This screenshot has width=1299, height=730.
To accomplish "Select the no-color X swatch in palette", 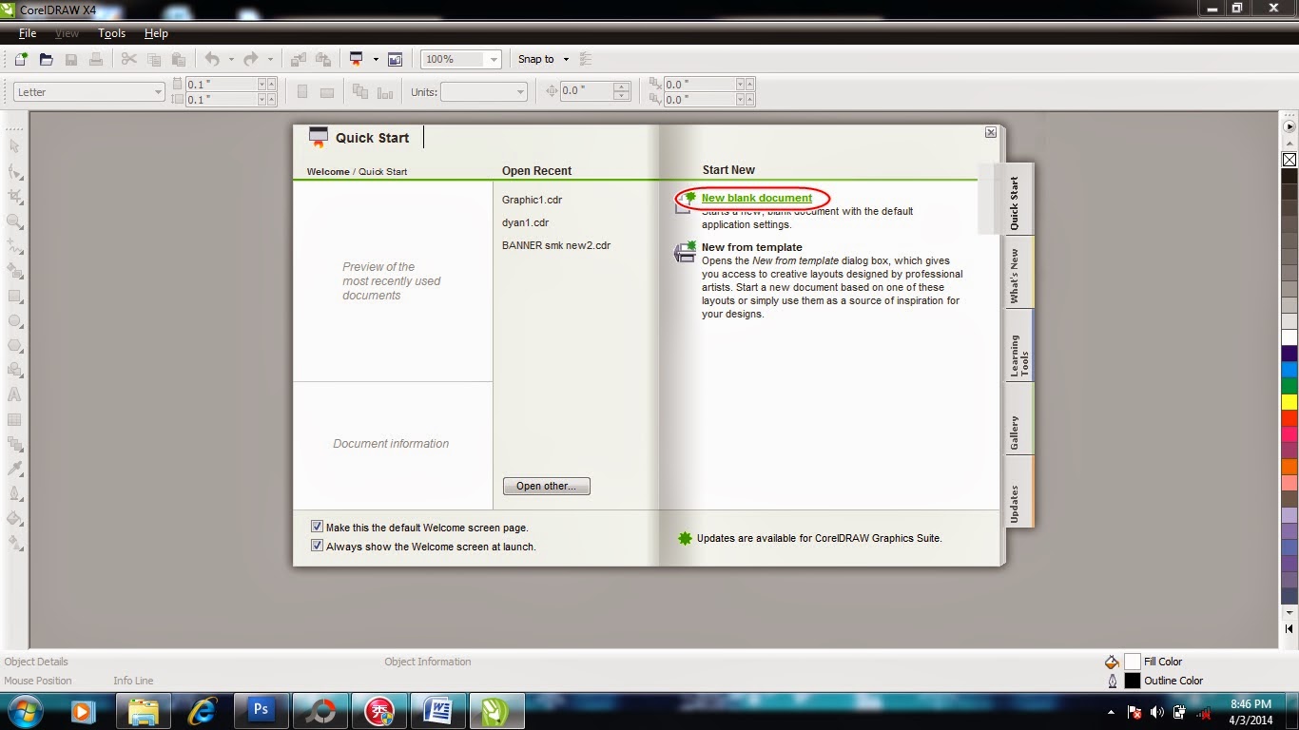I will point(1289,160).
